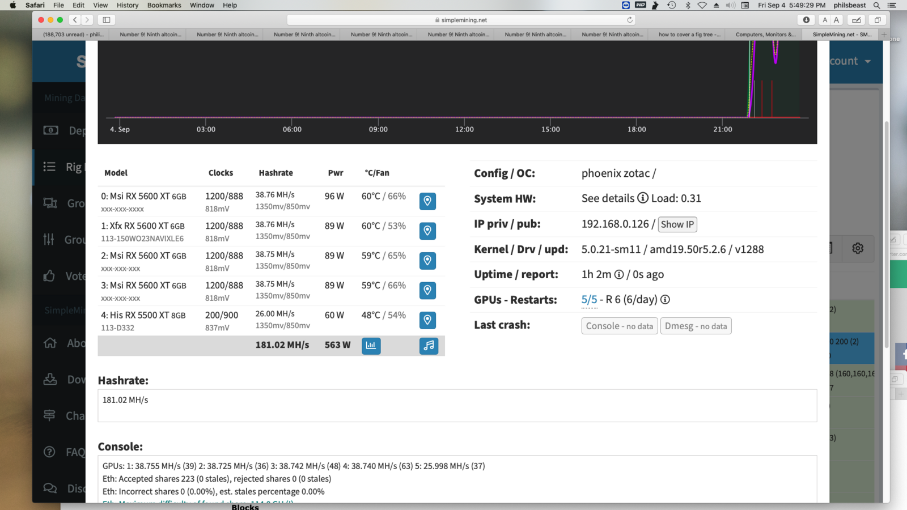The height and width of the screenshot is (510, 907).
Task: Open System HW details info icon
Action: [643, 198]
